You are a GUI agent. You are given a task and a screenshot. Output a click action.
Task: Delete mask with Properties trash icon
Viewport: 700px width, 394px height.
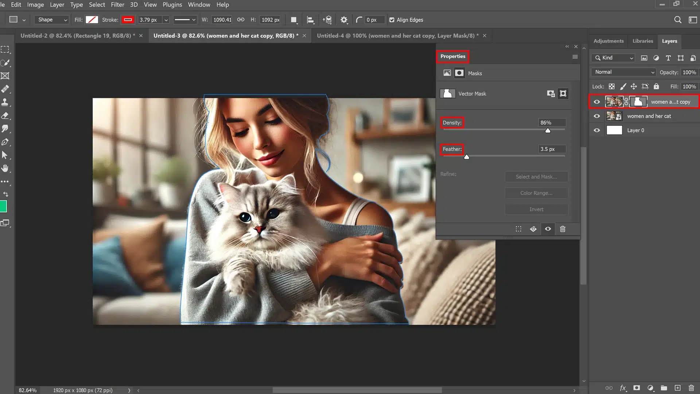[563, 229]
